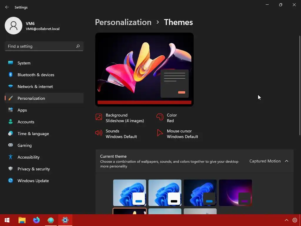Open the teal globe taskbar app
Screen dimensions: 301x226
[51, 220]
